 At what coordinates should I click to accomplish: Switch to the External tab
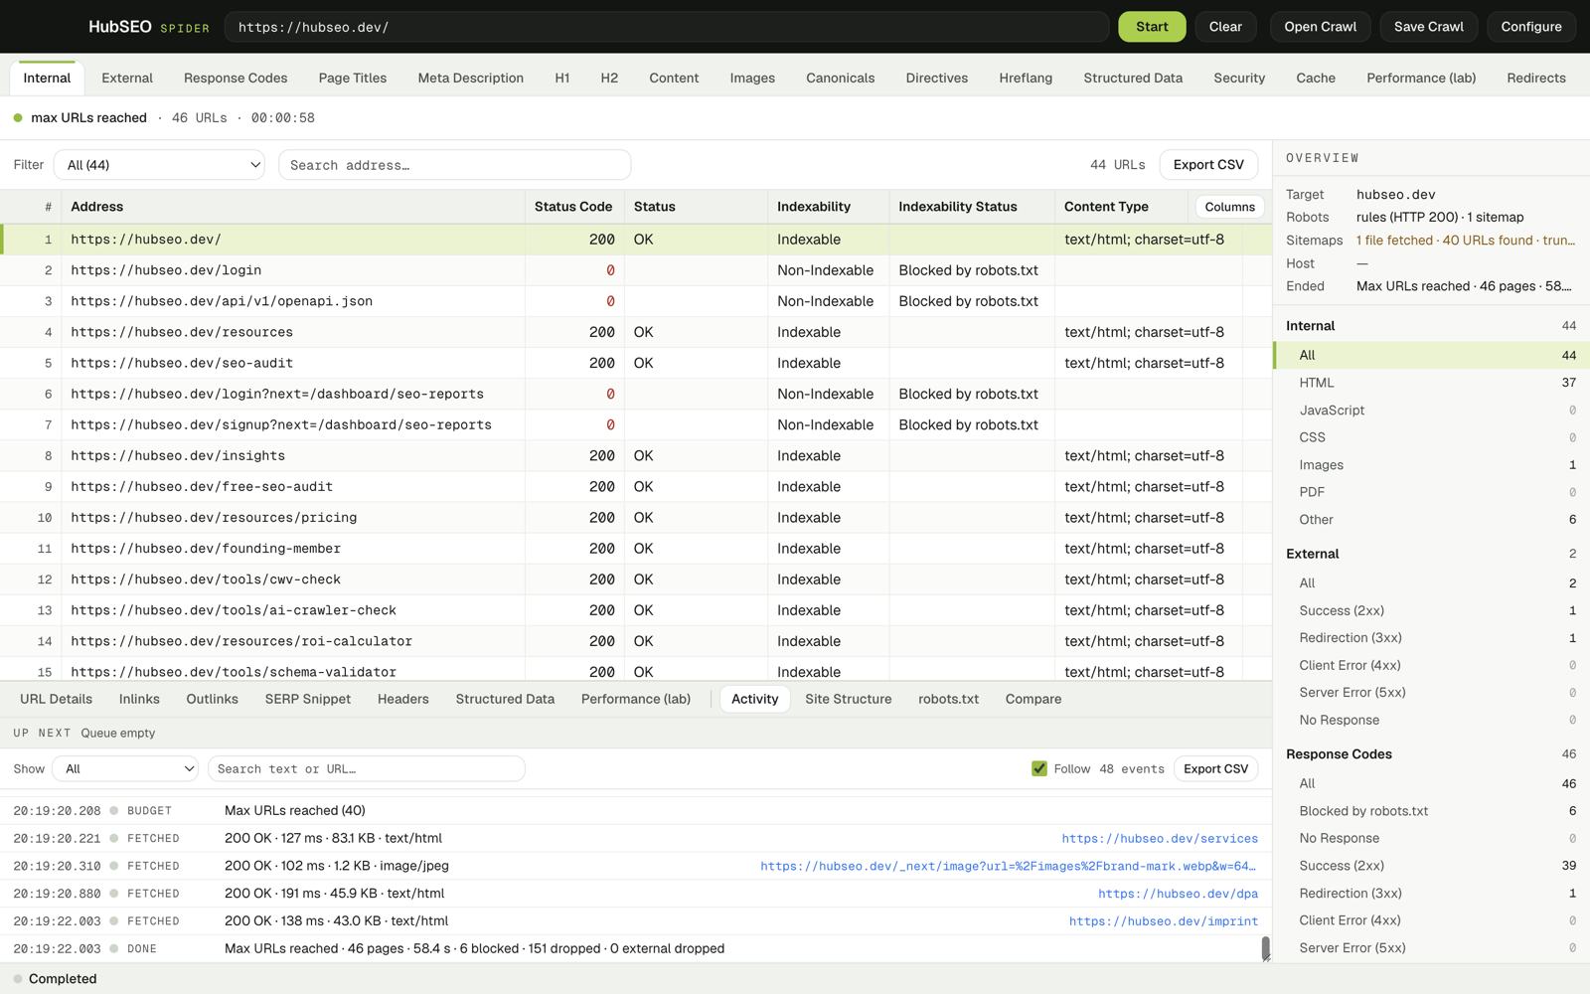click(x=127, y=78)
